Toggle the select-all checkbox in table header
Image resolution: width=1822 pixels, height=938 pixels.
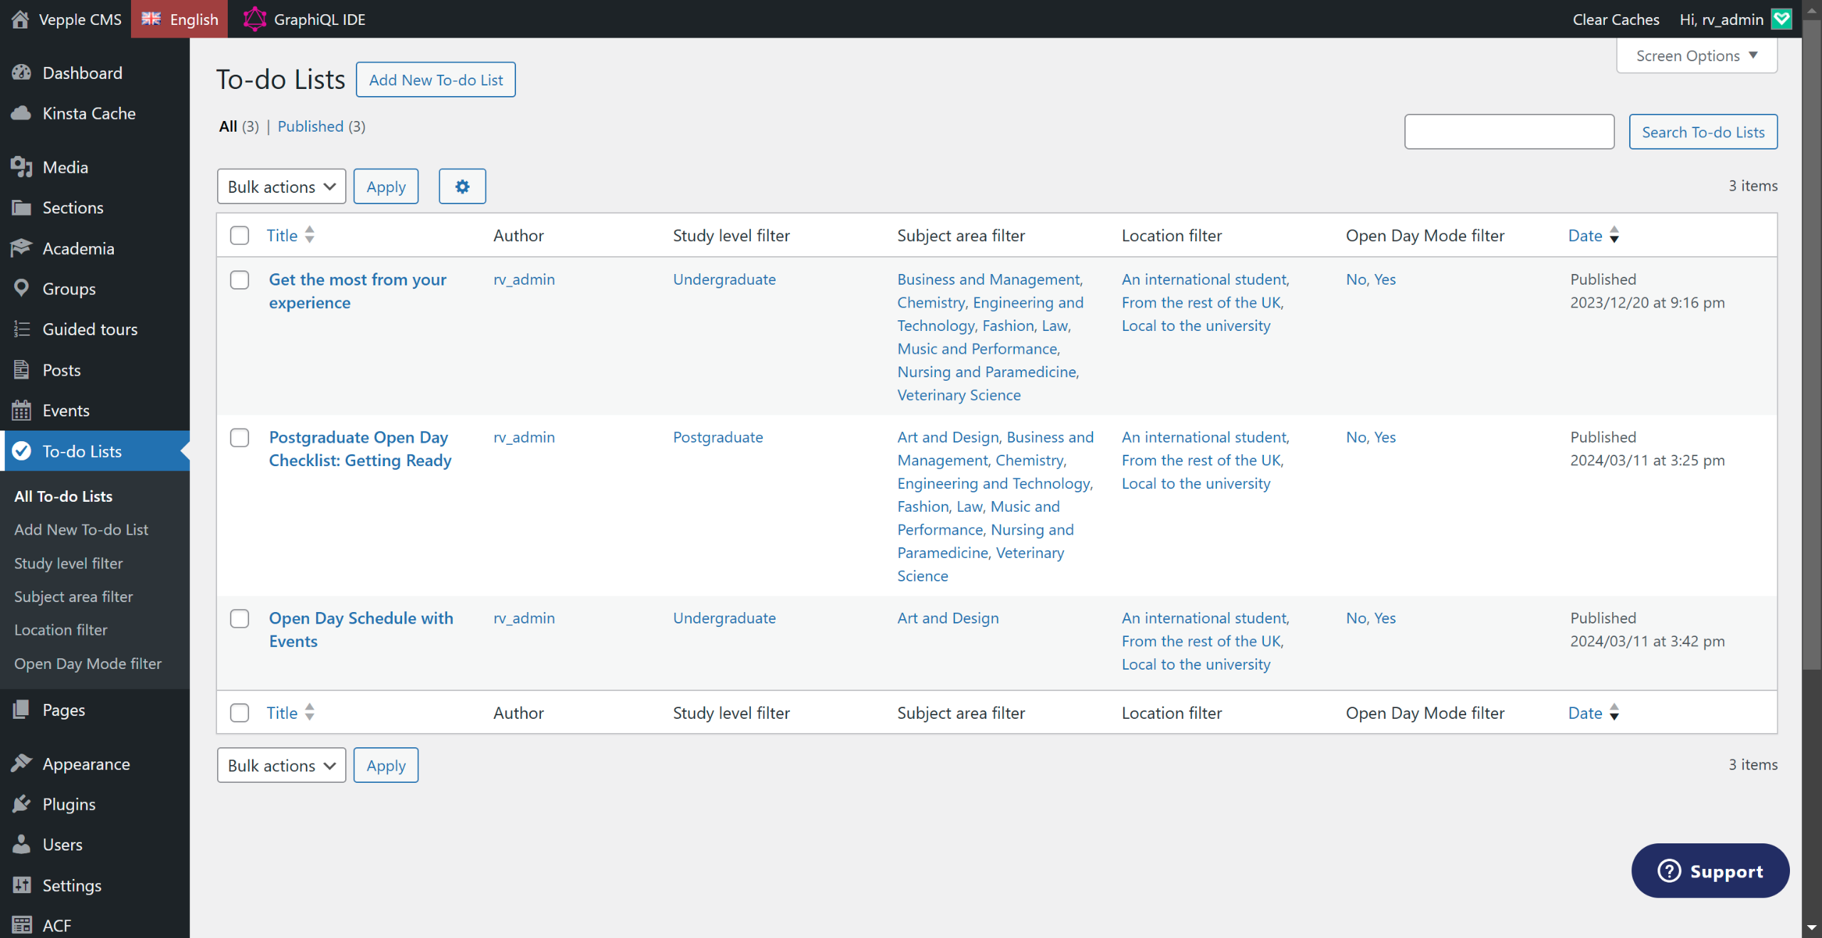(x=240, y=236)
